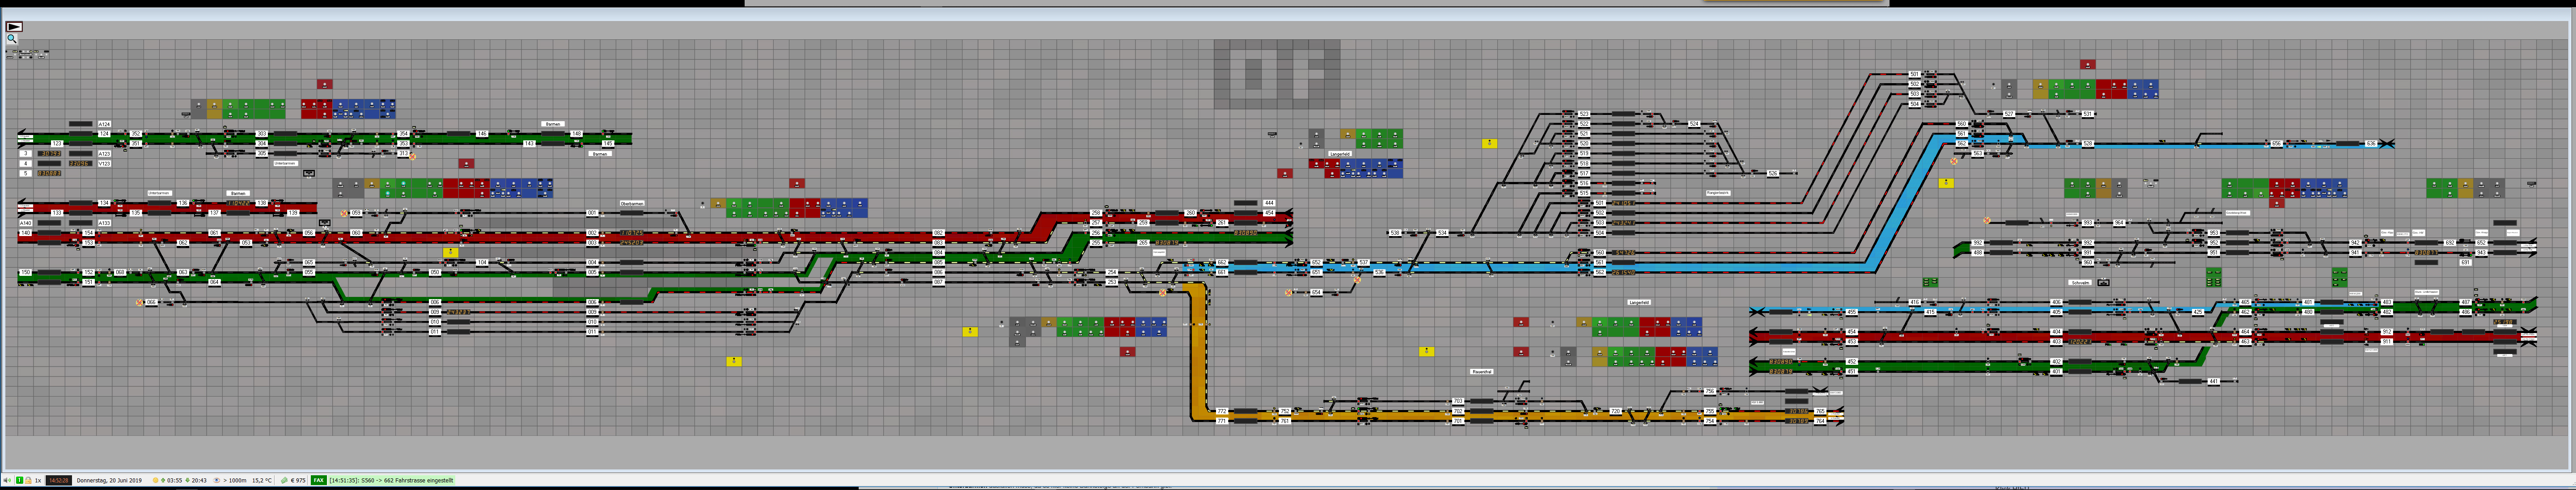This screenshot has width=2576, height=490.
Task: Click the money banknote icon beside € 975
Action: tap(284, 480)
